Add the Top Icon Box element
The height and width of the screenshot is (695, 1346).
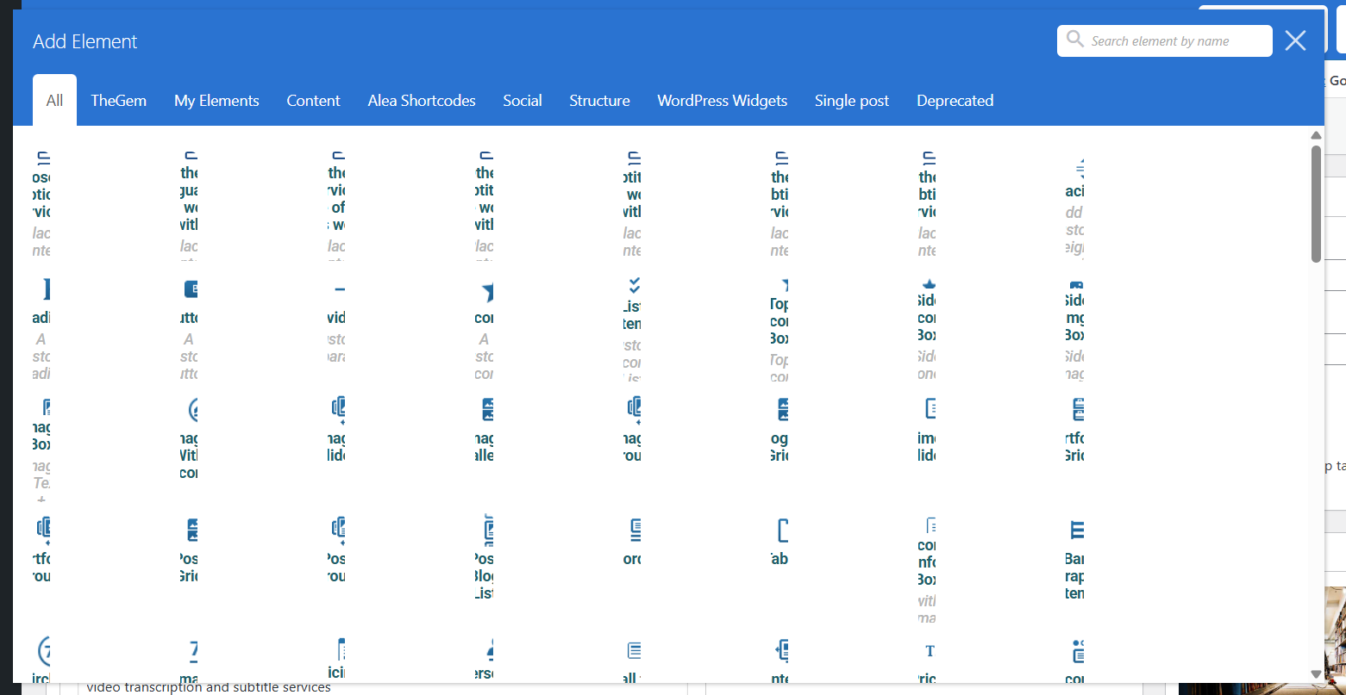coord(779,329)
